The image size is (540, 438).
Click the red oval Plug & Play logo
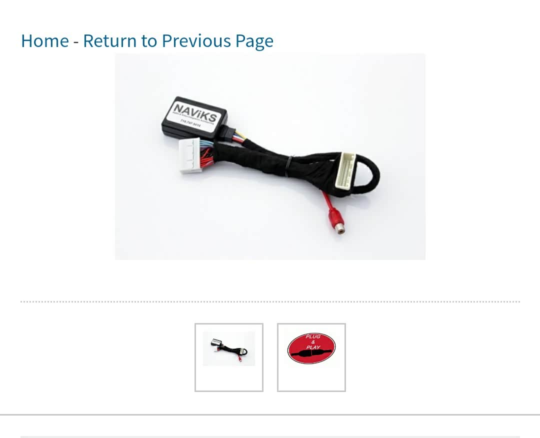click(x=311, y=348)
